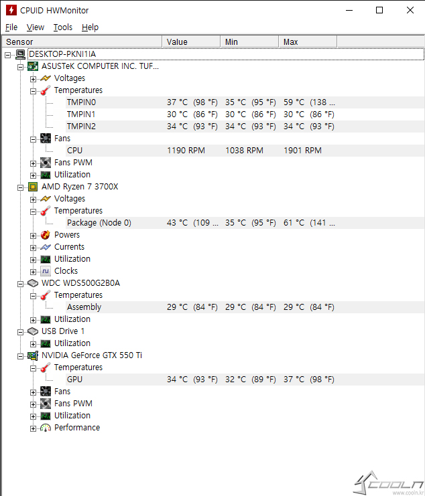Select the Package (Node 0) row
This screenshot has width=425, height=496.
(x=245, y=223)
